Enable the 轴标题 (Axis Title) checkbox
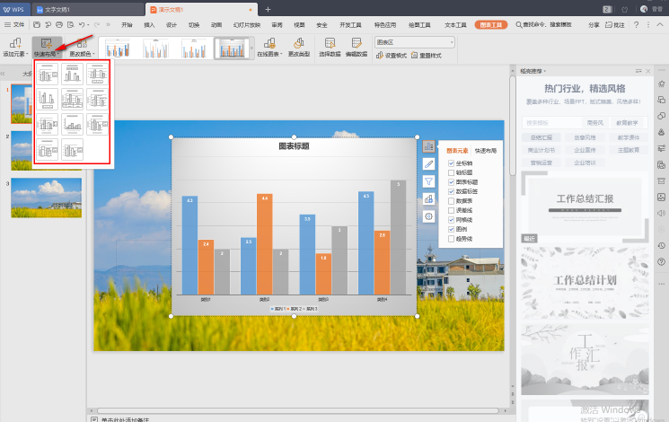This screenshot has width=669, height=422. [x=452, y=171]
